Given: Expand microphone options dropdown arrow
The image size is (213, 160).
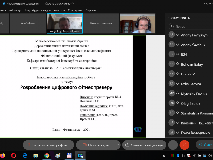Looking at the screenshot, I should click(71, 145).
